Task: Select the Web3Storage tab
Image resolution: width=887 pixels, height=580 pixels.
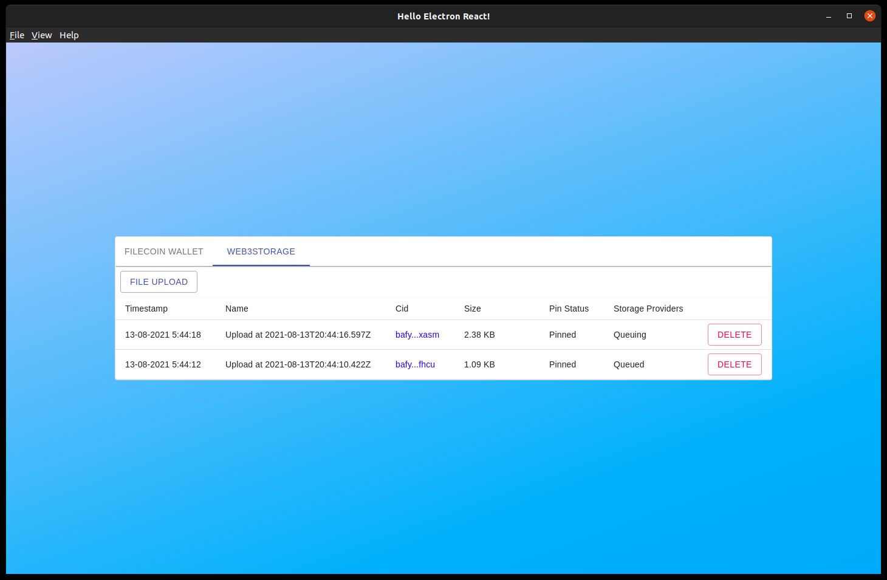Action: (x=261, y=251)
